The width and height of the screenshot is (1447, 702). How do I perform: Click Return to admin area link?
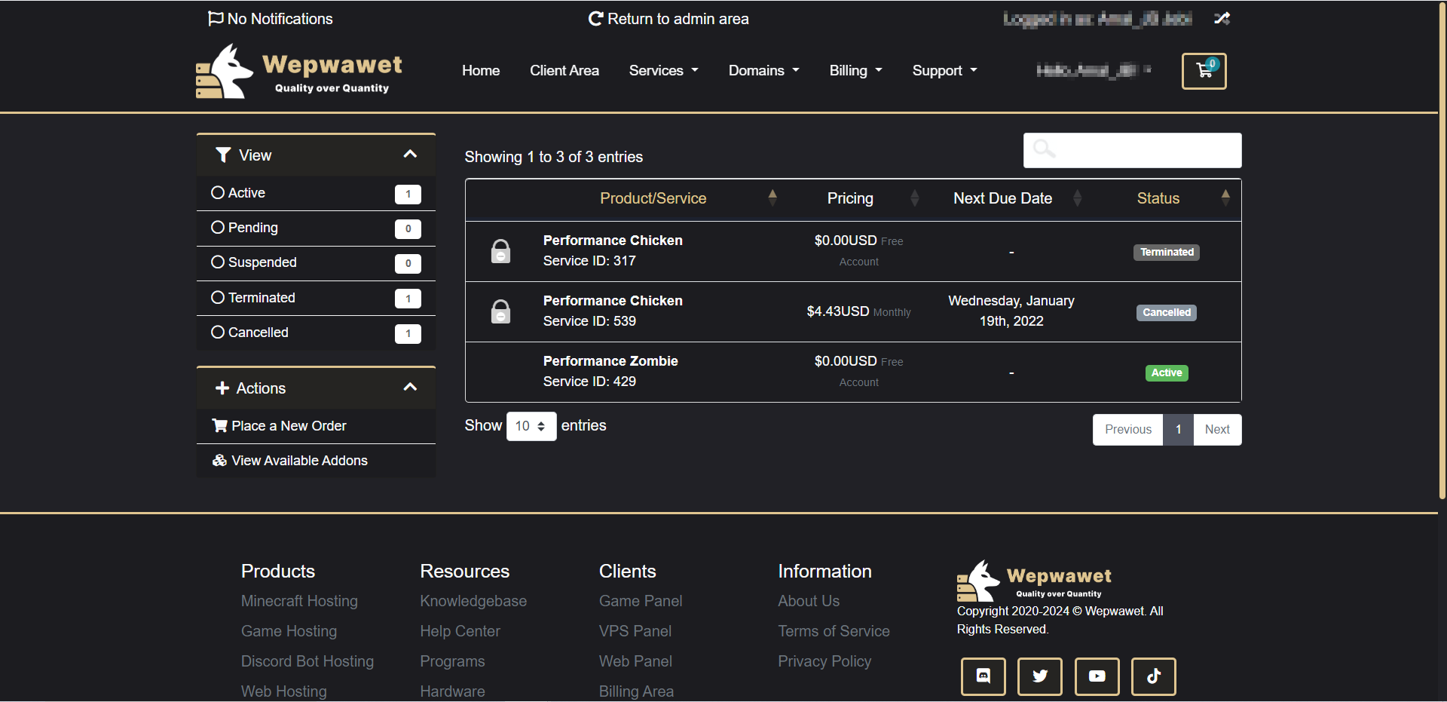[x=668, y=19]
